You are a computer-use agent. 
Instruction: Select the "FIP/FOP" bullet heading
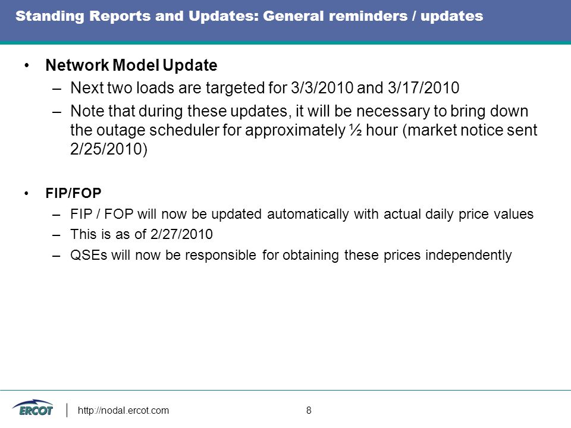point(74,193)
